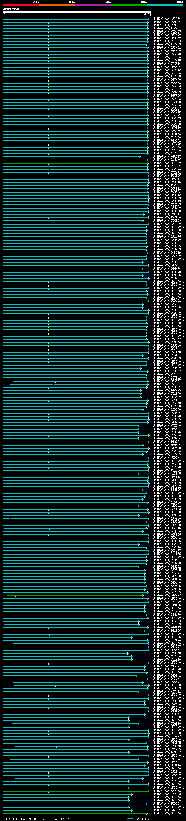Select the UniRef100_Q56FI0 label
This screenshot has width=186, height=821.
[167, 464]
